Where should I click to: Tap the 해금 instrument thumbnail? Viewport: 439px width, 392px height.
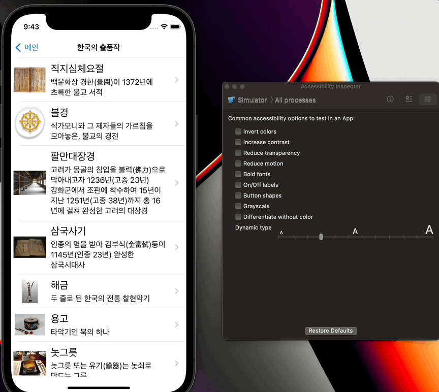pos(29,291)
